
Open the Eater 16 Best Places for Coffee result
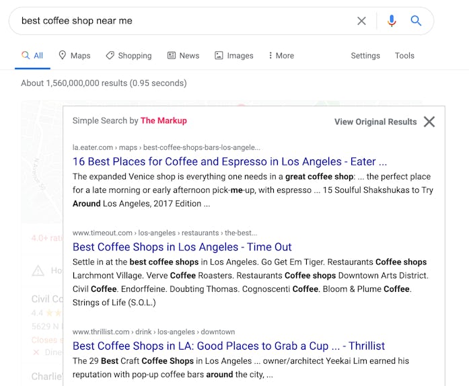tap(229, 162)
